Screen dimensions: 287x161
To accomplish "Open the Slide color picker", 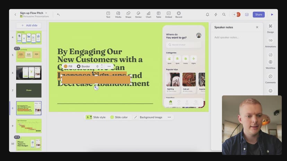I will tap(119, 117).
